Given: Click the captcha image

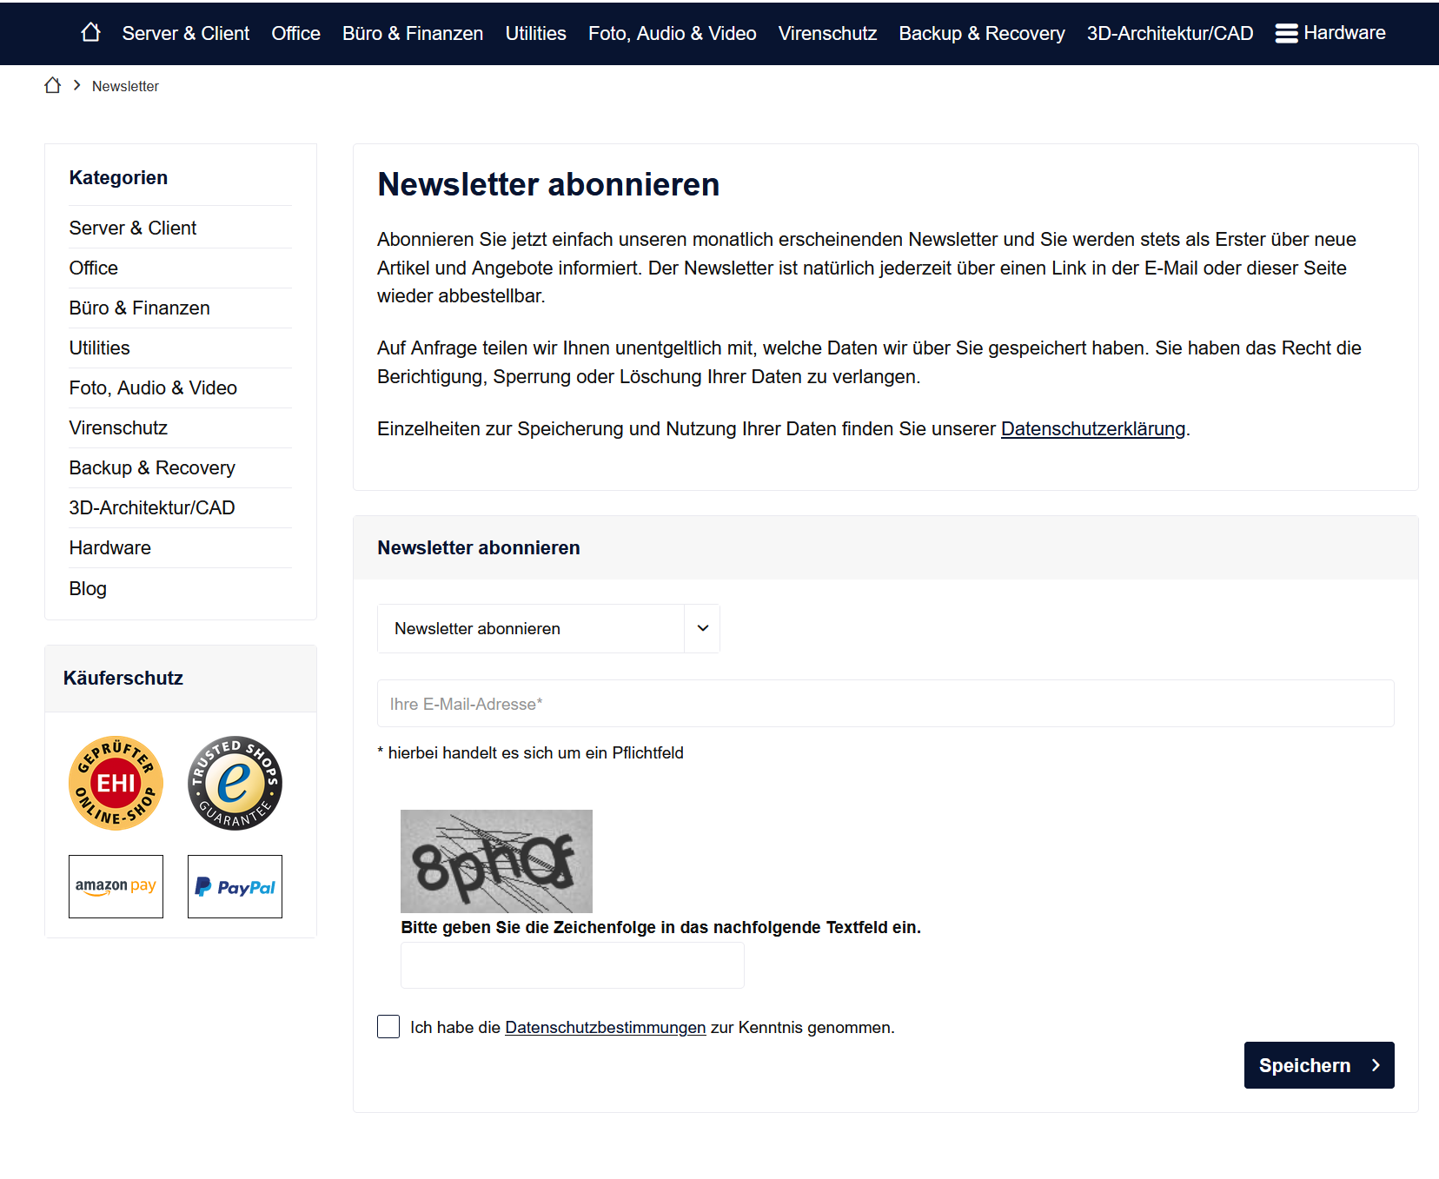Looking at the screenshot, I should (x=496, y=860).
